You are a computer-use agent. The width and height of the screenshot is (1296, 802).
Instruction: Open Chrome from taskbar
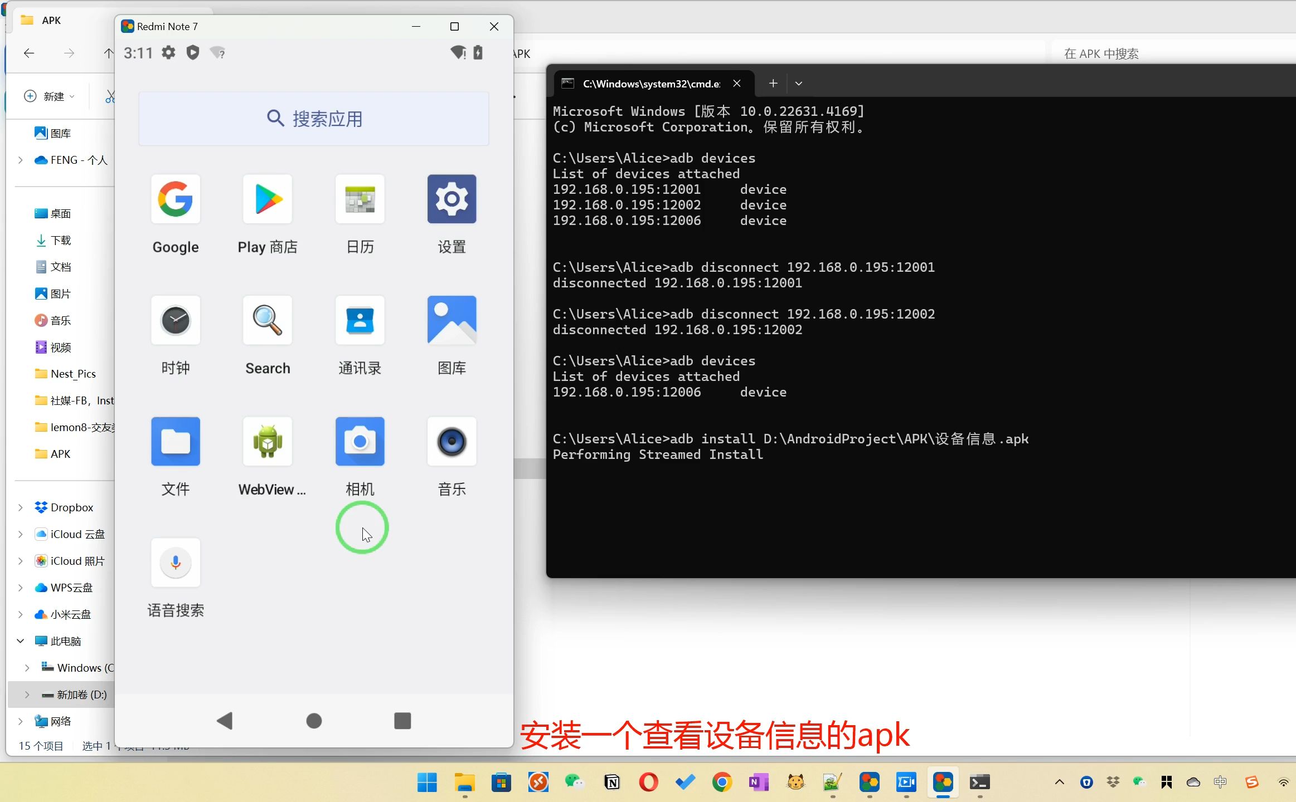722,783
